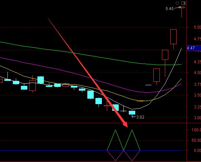Click the 50.00 indicator axis label
The image size is (201, 162).
(196, 140)
